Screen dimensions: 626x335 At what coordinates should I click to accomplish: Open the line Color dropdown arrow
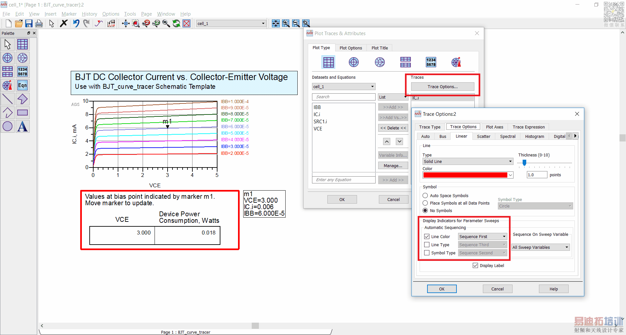coord(511,175)
